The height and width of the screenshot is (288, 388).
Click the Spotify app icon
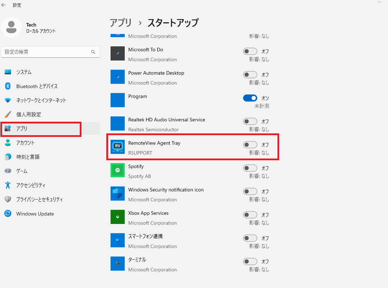[118, 170]
